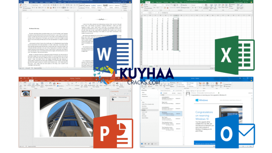Click the slide thumbnail in PowerPoint's sidebar

(25, 93)
